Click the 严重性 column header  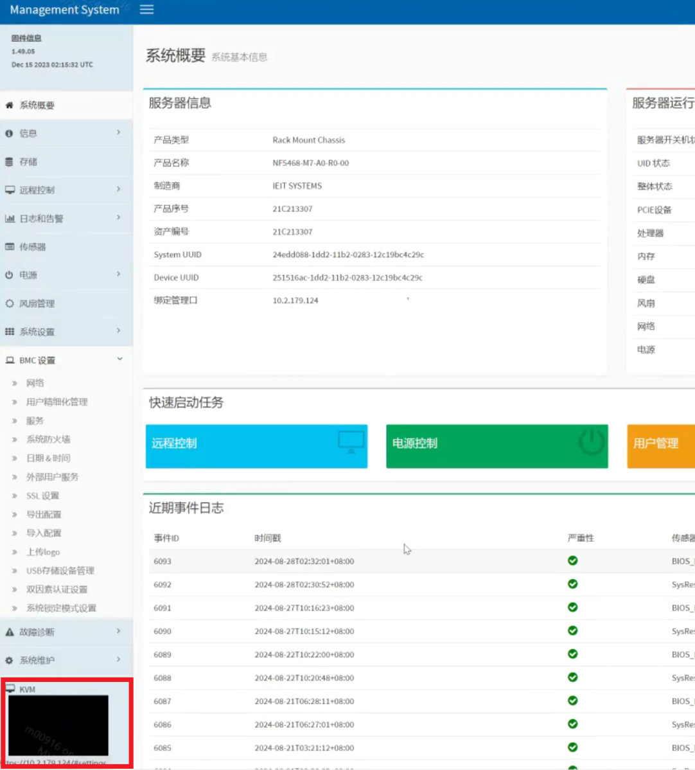point(581,538)
